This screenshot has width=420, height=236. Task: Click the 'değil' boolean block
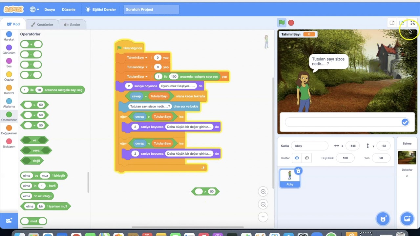[32, 161]
